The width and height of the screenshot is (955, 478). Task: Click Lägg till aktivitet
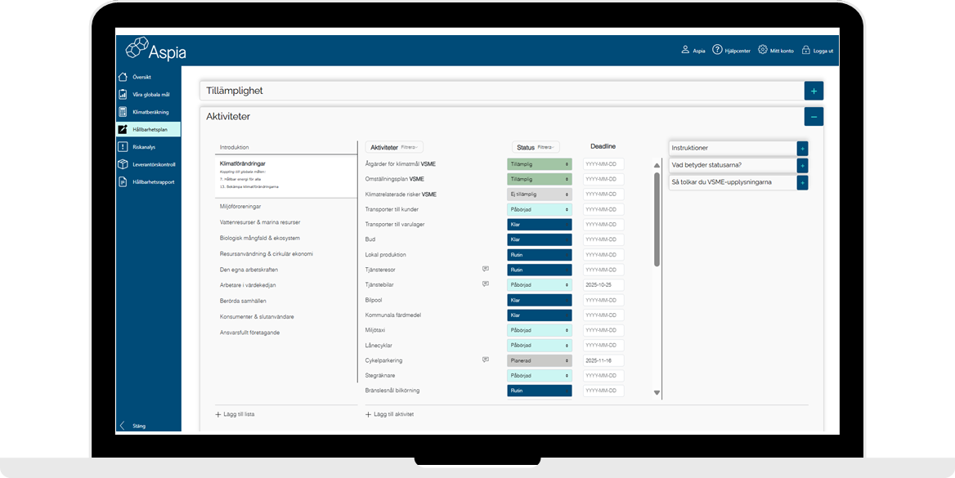tap(389, 414)
